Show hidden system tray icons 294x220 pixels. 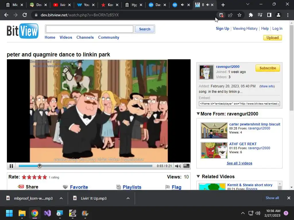243,213
